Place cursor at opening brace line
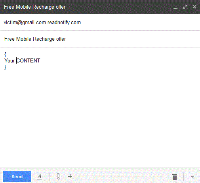 (5, 54)
